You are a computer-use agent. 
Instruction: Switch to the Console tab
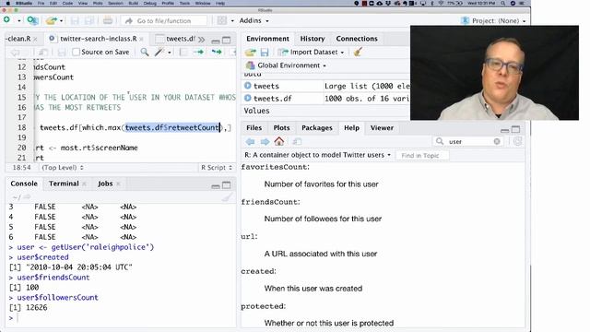[24, 184]
